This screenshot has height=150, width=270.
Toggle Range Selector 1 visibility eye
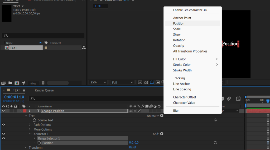point(3,138)
